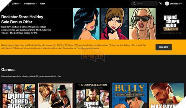Open the shopping cart icon
The height and width of the screenshot is (108, 186).
click(161, 4)
